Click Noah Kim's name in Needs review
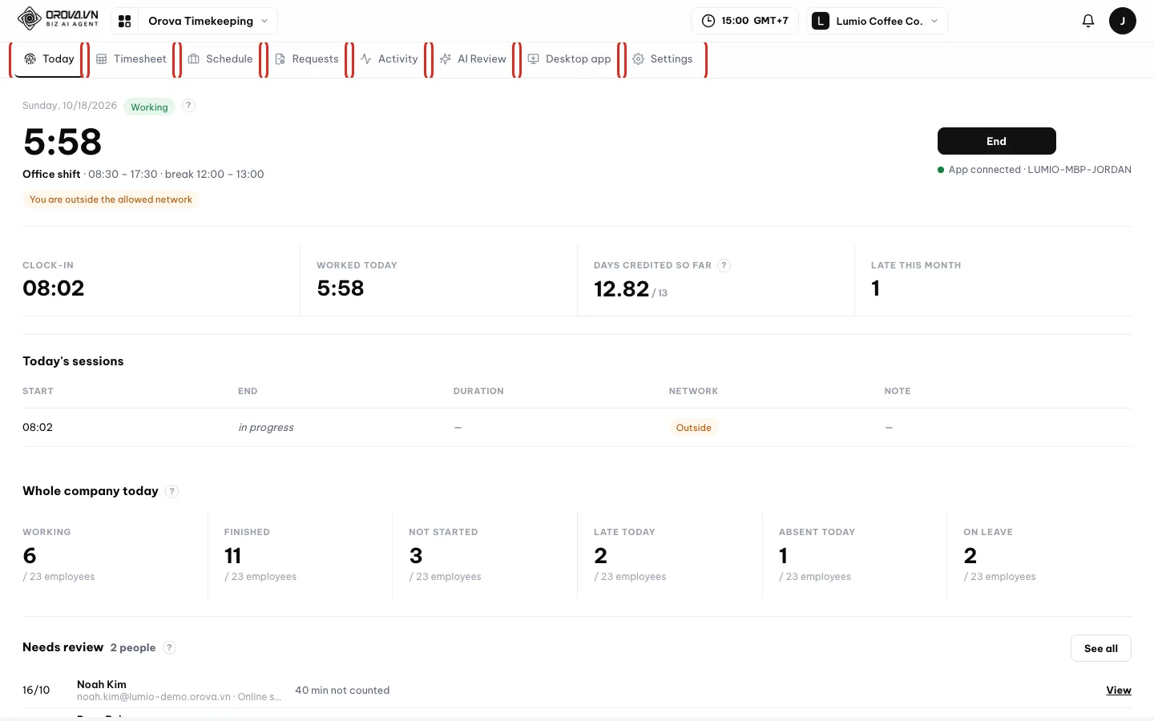 (102, 684)
